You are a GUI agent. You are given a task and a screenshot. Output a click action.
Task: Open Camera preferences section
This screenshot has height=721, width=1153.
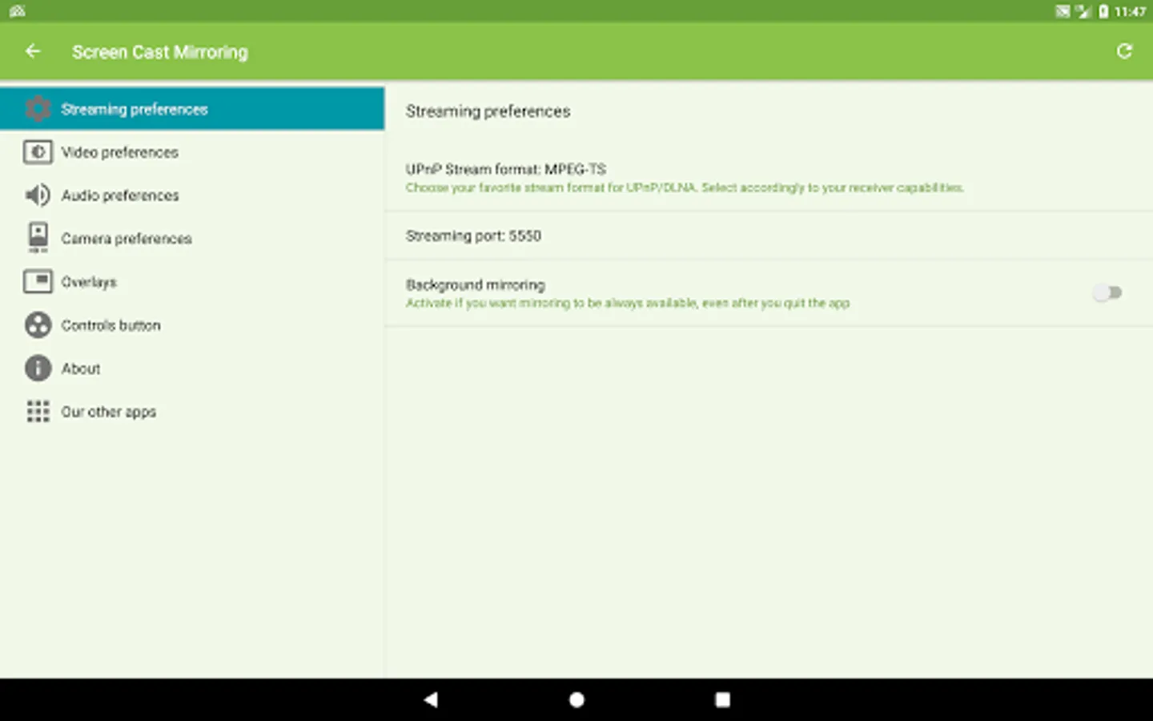coord(192,239)
